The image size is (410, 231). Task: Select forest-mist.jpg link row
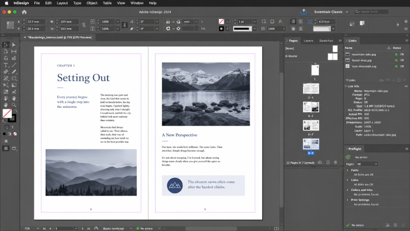coord(376,60)
